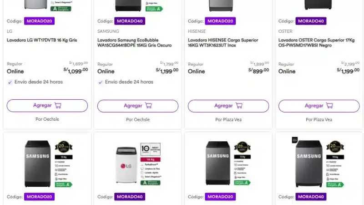The width and height of the screenshot is (364, 205).
Task: Click cart icon in Hisense lavadora Agregar button
Action: [x=239, y=106]
